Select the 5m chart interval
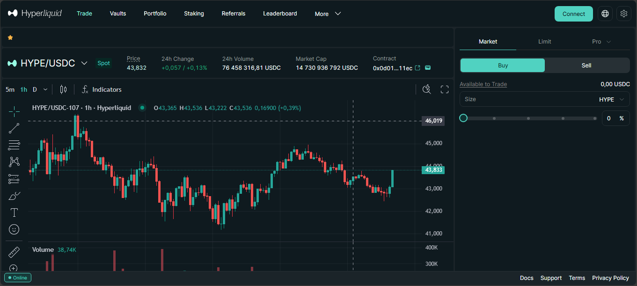637x286 pixels. [10, 89]
